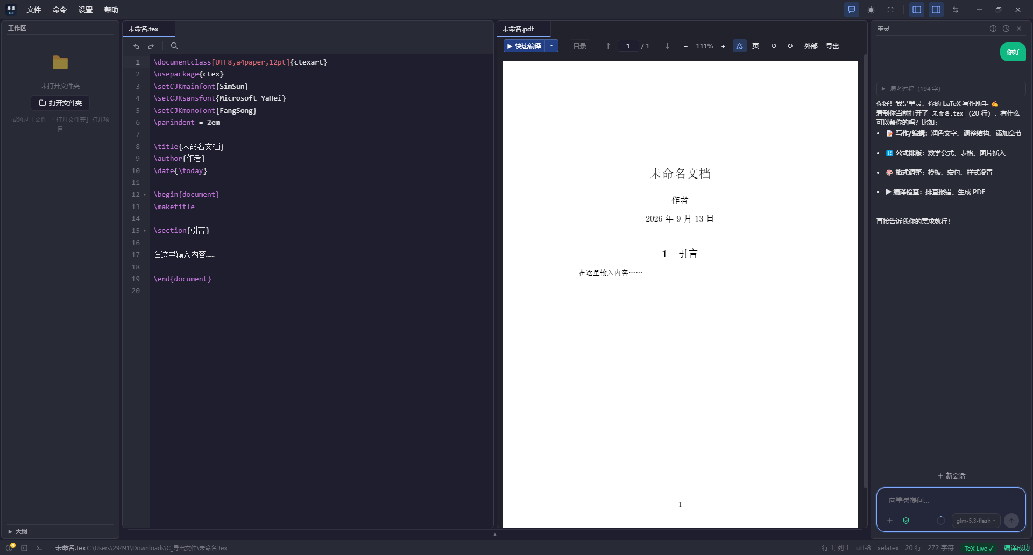1033x555 pixels.
Task: Click the TeX Live ✓ status badge
Action: point(979,548)
